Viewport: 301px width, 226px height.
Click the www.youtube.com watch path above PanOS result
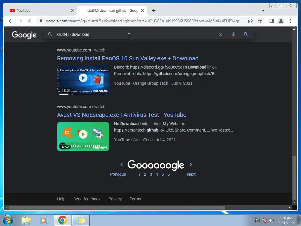pos(81,50)
